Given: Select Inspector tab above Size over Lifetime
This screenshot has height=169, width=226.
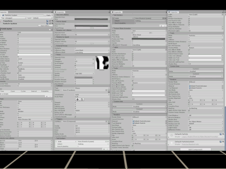Looking at the screenshot, I should 60,12.
